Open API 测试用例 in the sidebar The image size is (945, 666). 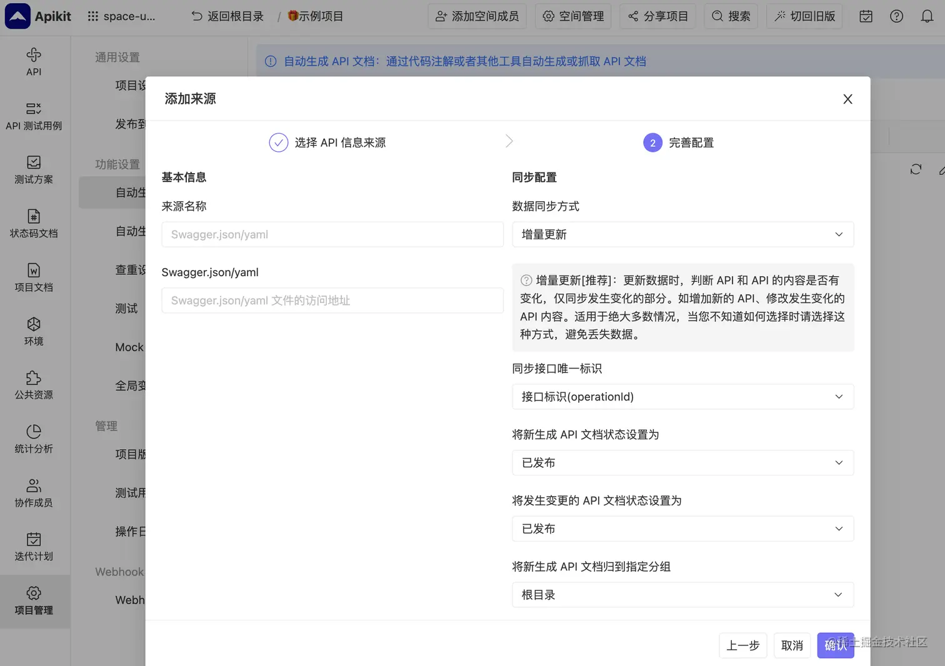point(34,116)
